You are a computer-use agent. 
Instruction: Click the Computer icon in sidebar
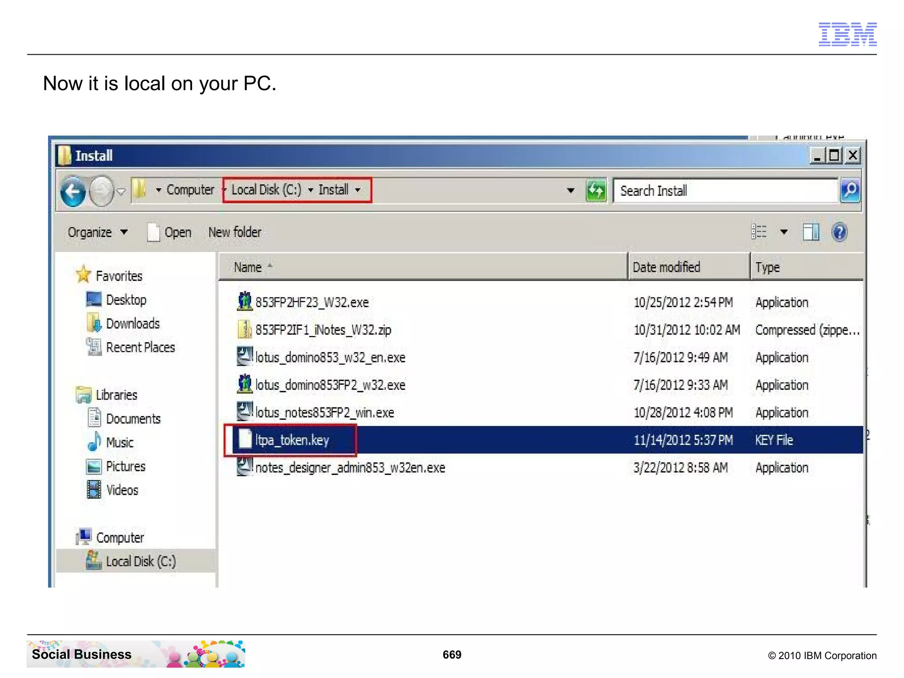83,536
